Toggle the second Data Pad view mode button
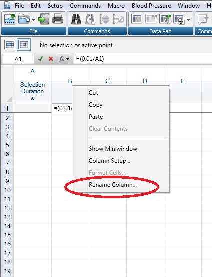The width and height of the screenshot is (212, 277). click(24, 44)
